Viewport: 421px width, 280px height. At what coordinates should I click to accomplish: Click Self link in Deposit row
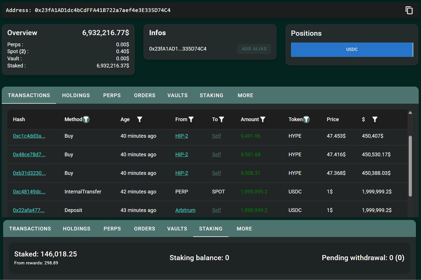[x=216, y=211]
